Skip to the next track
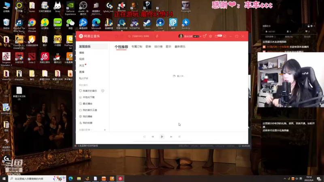This screenshot has height=182, width=324. pos(171,137)
